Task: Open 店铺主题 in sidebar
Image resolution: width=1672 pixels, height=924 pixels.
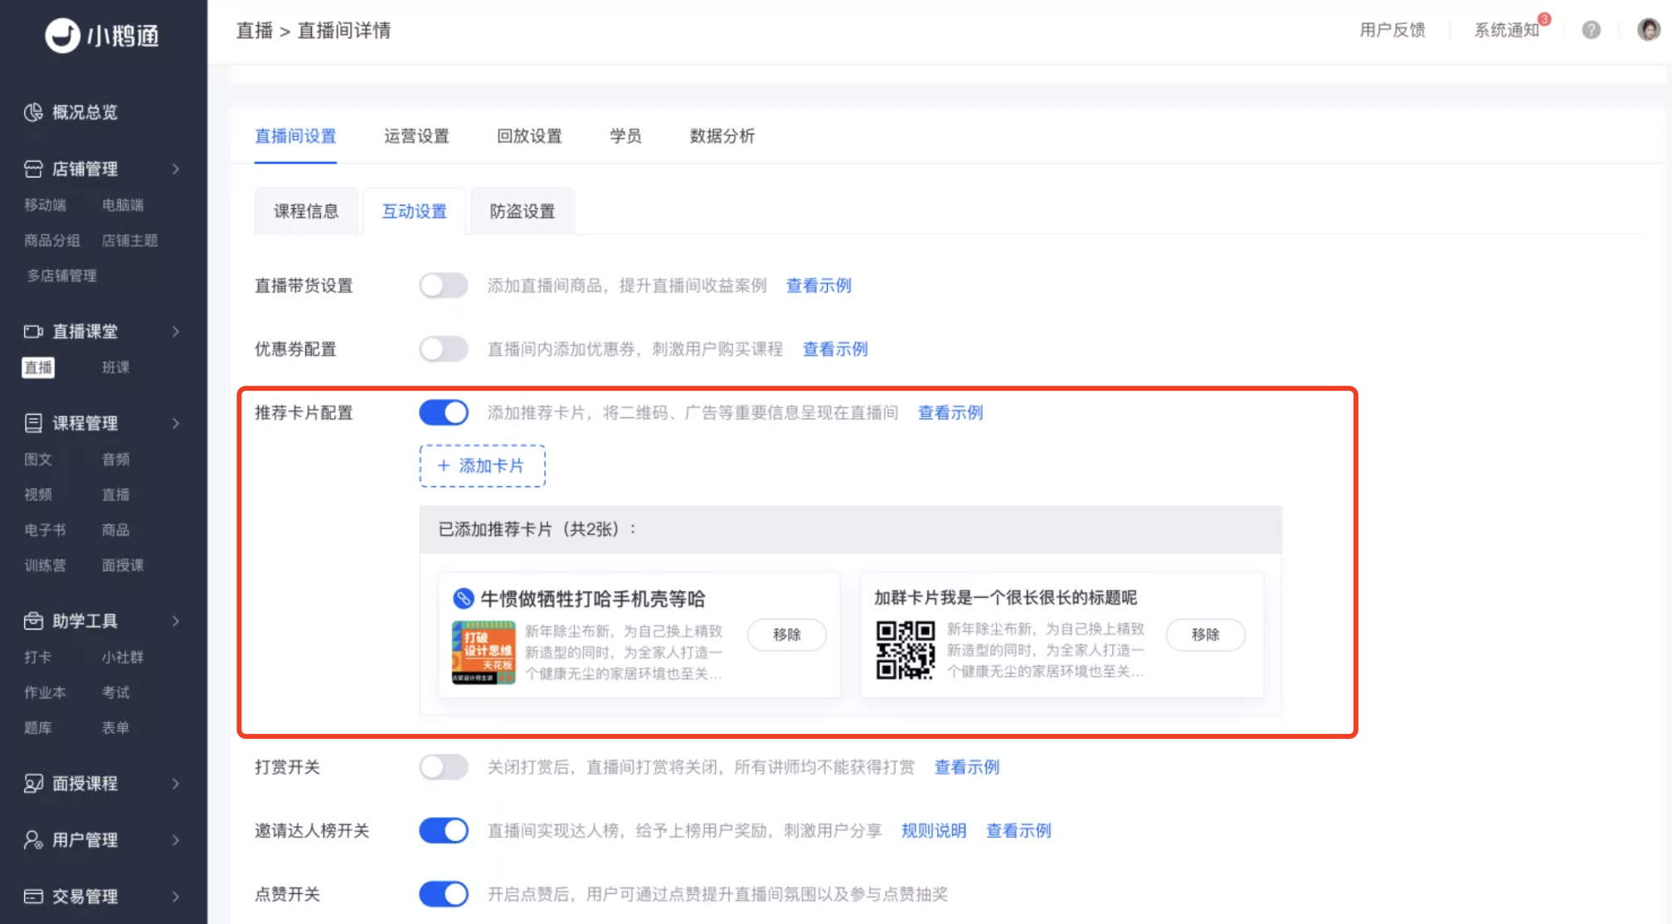Action: pyautogui.click(x=129, y=241)
